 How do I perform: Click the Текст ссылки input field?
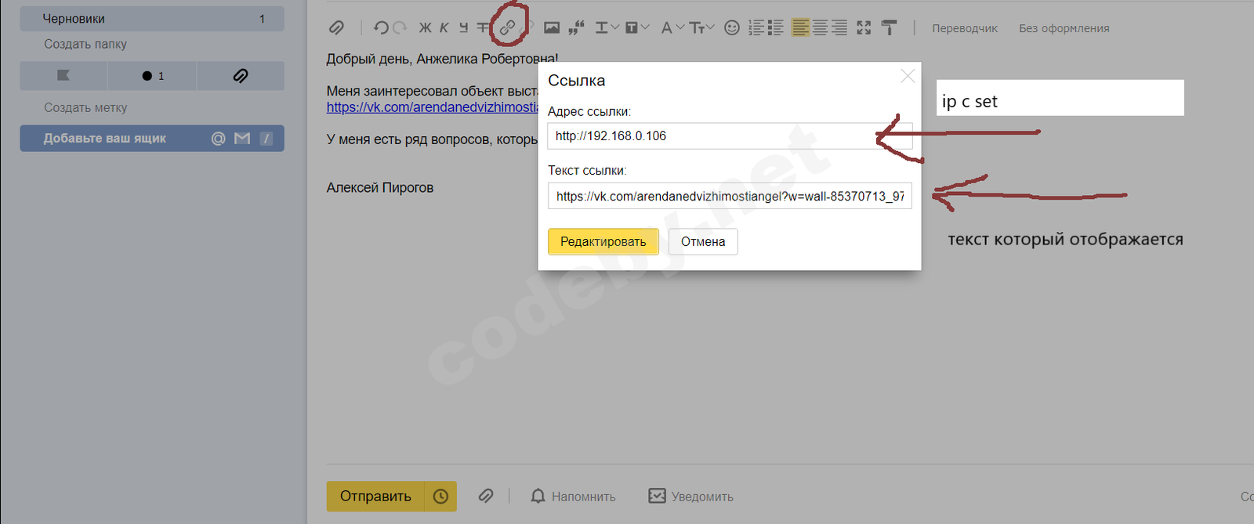[730, 196]
